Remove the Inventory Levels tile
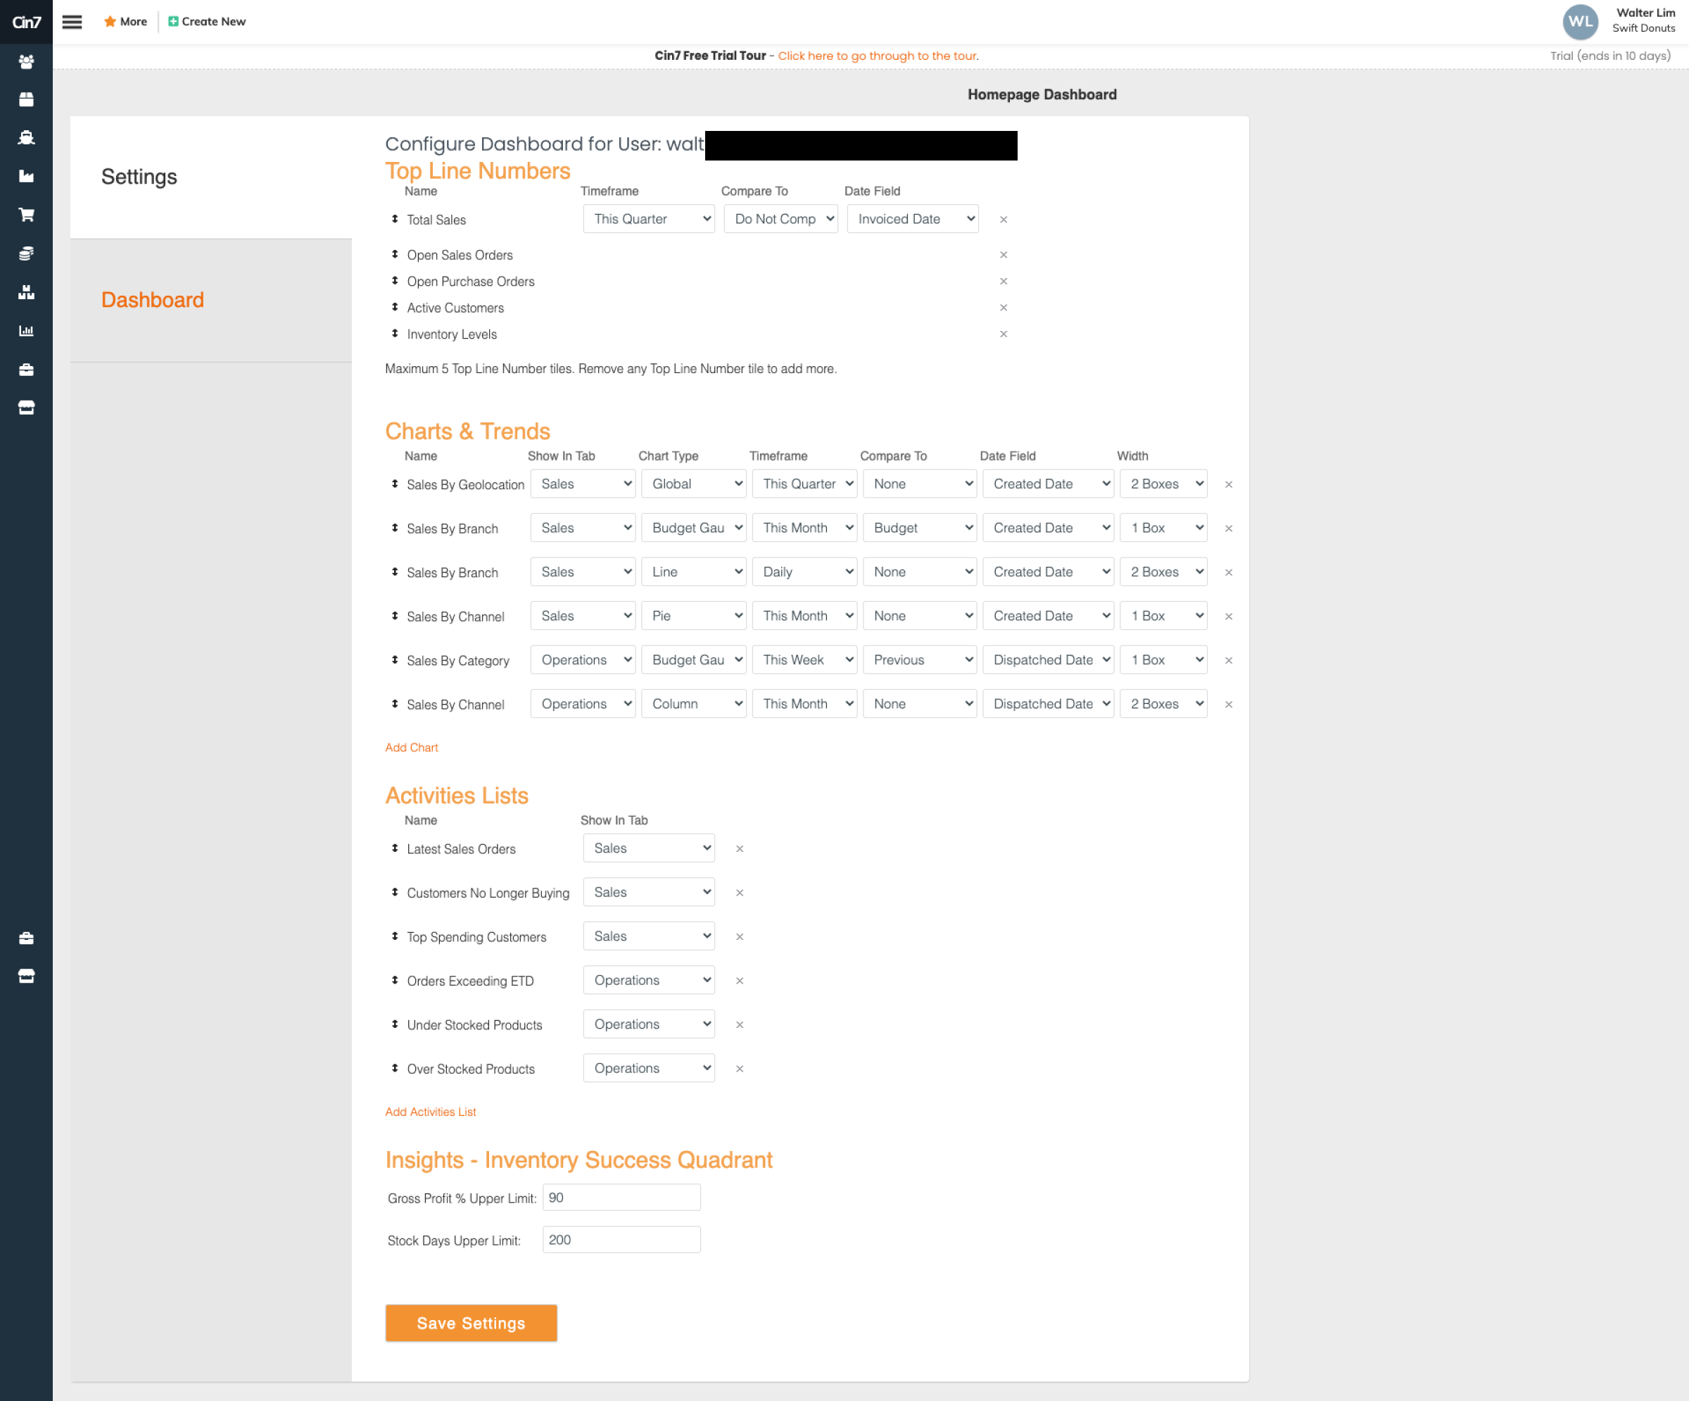This screenshot has width=1689, height=1401. pyautogui.click(x=1003, y=334)
